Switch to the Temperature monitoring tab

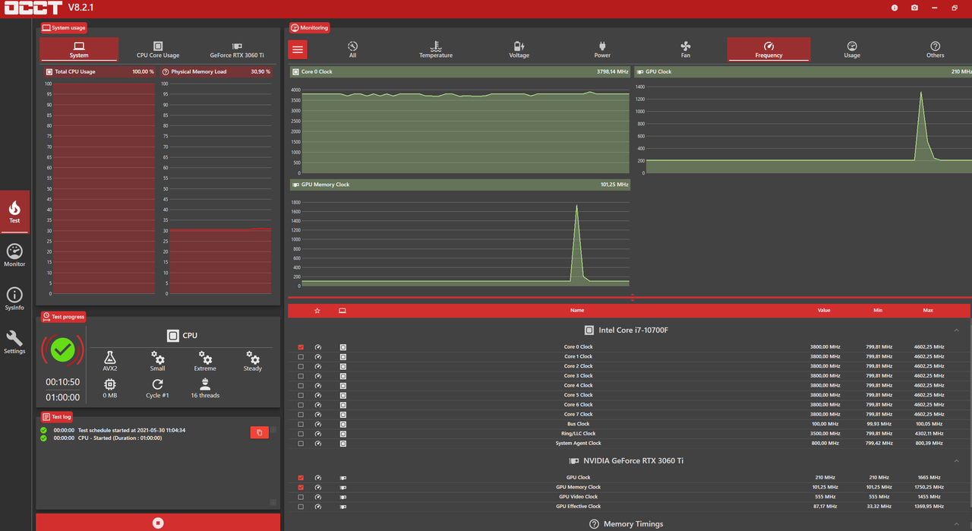pos(436,49)
